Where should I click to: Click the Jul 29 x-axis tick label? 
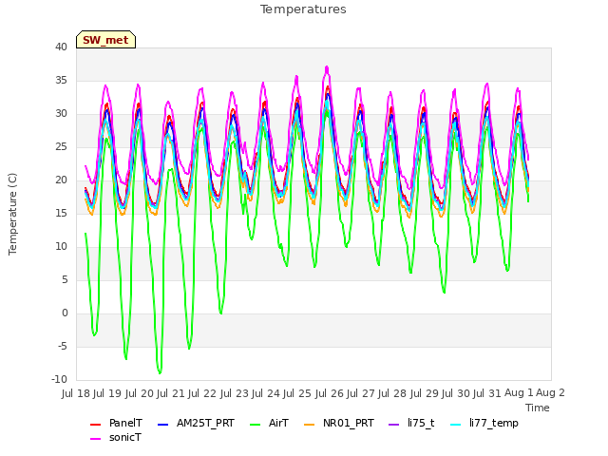[425, 393]
